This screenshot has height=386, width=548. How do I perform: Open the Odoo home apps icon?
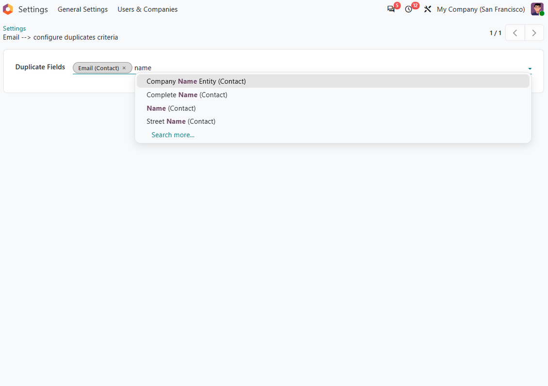8,9
